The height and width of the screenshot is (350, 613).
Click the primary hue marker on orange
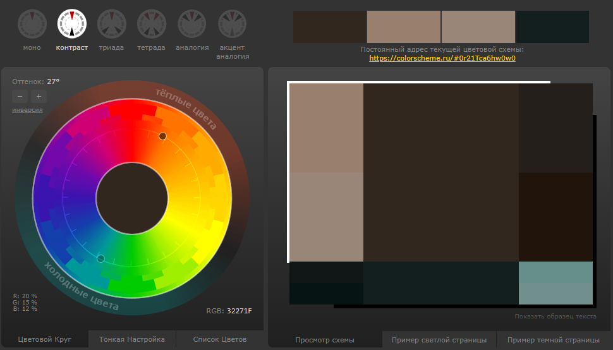click(162, 136)
